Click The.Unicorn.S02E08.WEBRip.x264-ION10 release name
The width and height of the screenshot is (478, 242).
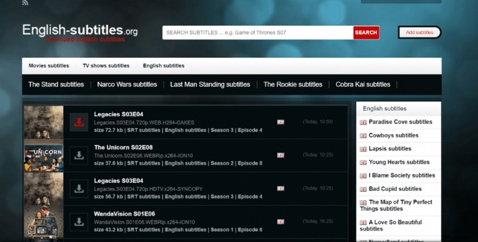143,156
